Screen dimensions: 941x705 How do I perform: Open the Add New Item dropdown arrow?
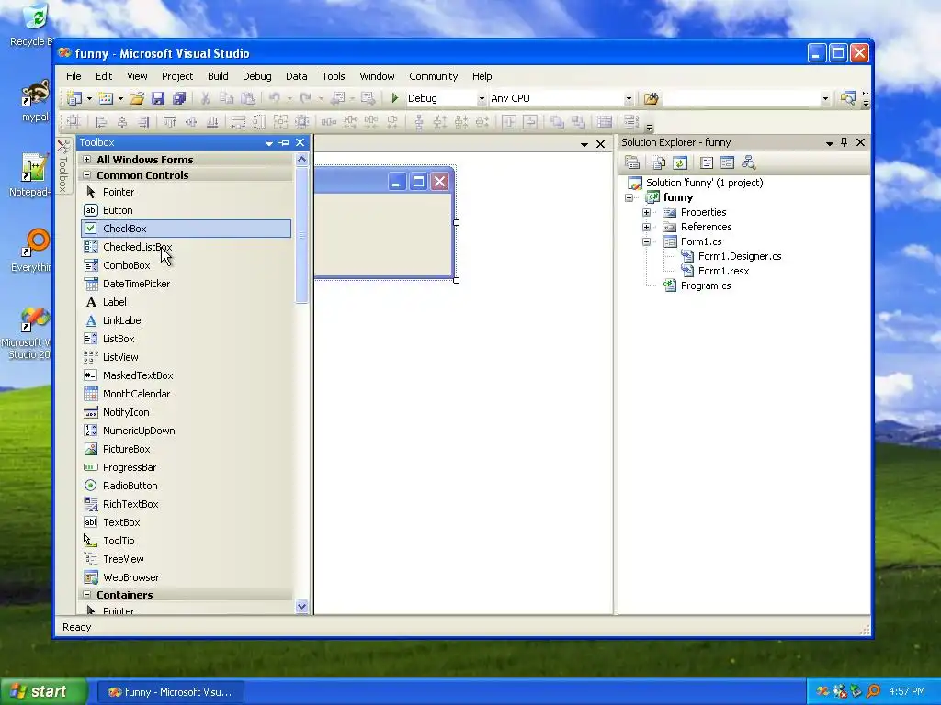coord(120,98)
